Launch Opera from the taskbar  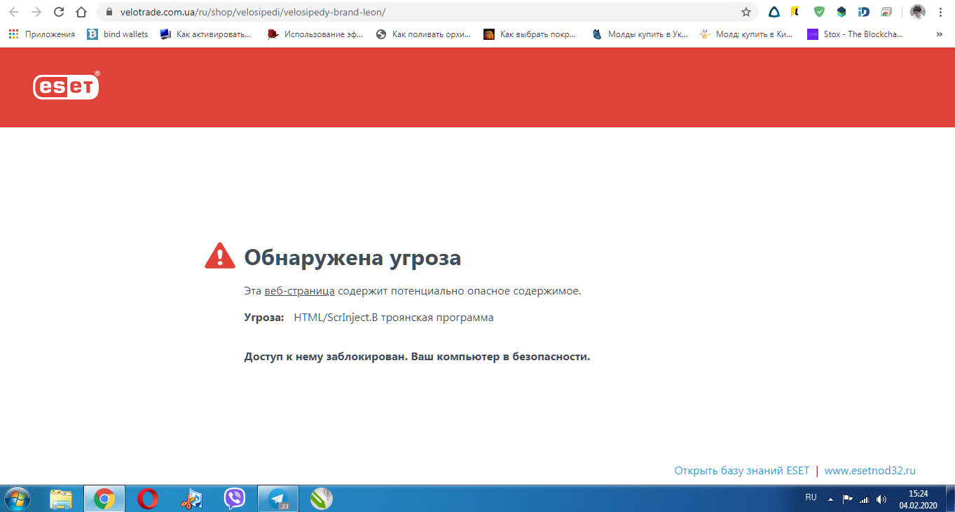148,499
